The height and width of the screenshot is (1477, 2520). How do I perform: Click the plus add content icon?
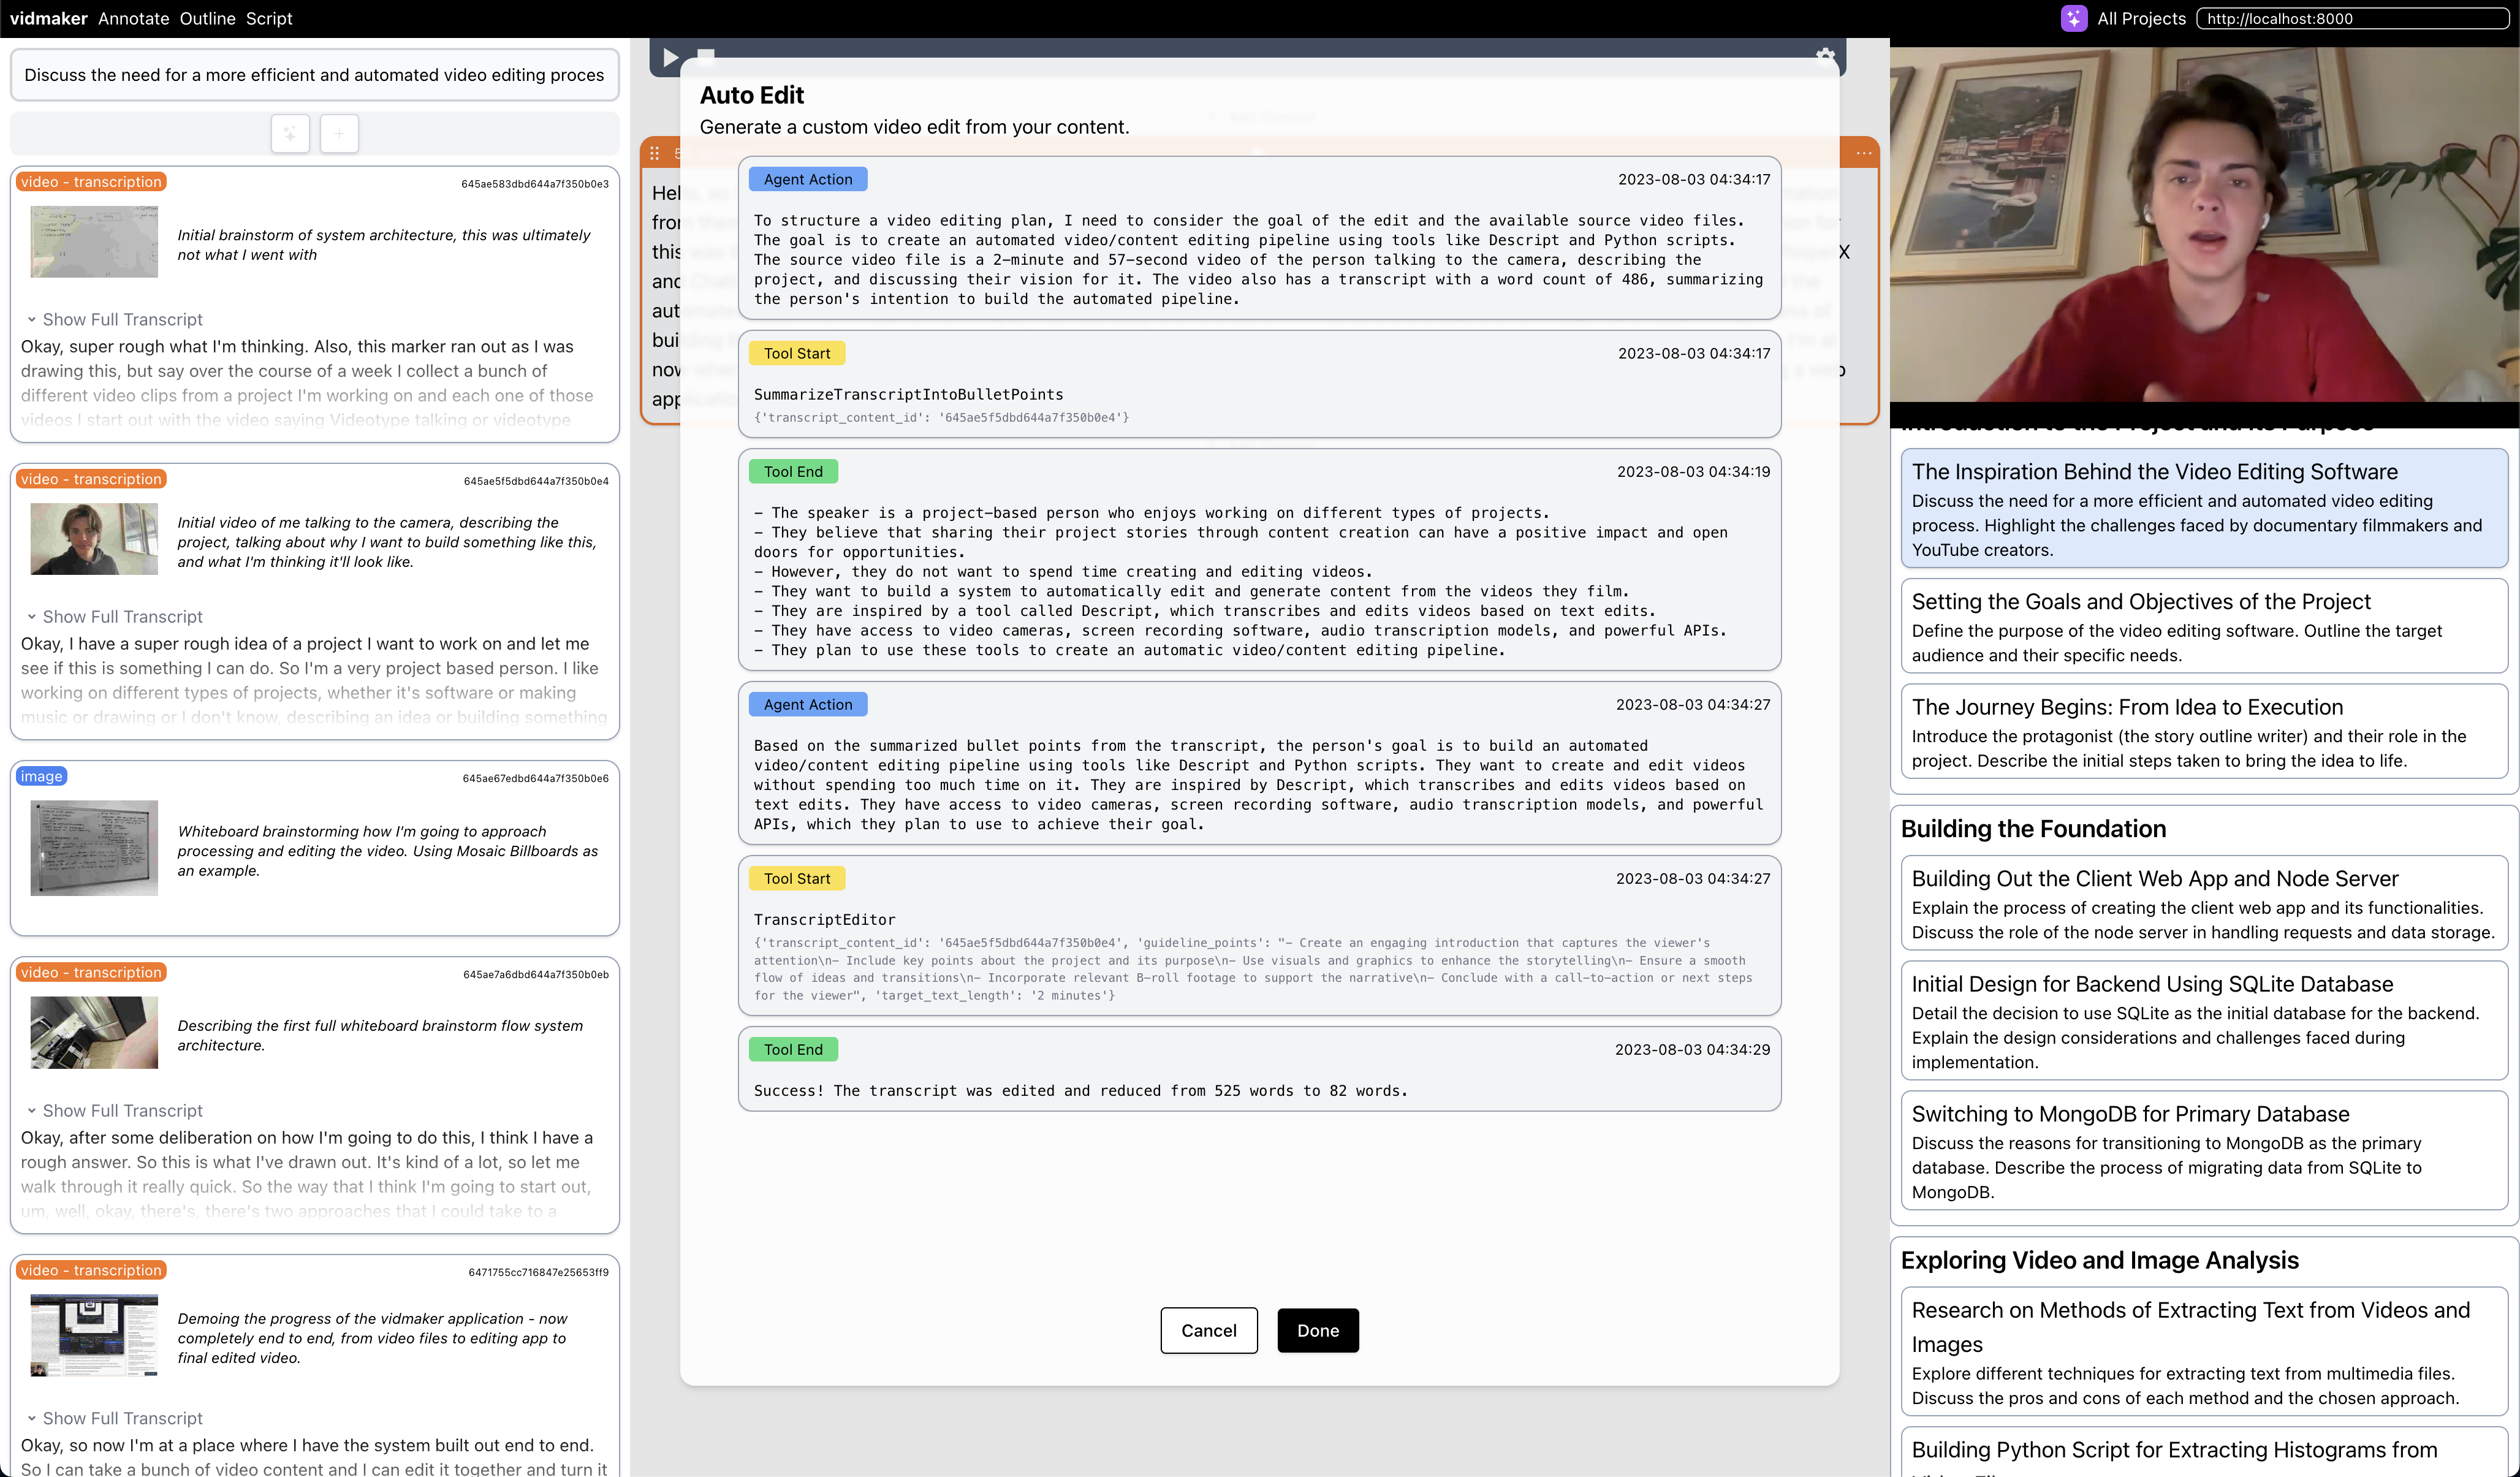(x=339, y=133)
